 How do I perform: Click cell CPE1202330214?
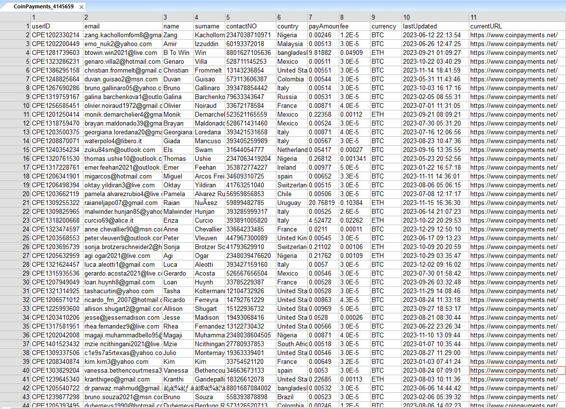[56, 35]
